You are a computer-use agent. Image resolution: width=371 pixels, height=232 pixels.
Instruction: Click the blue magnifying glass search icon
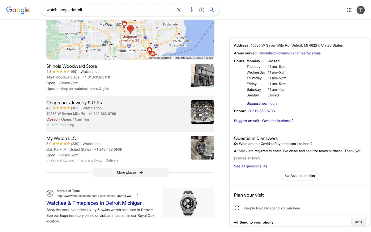(212, 10)
